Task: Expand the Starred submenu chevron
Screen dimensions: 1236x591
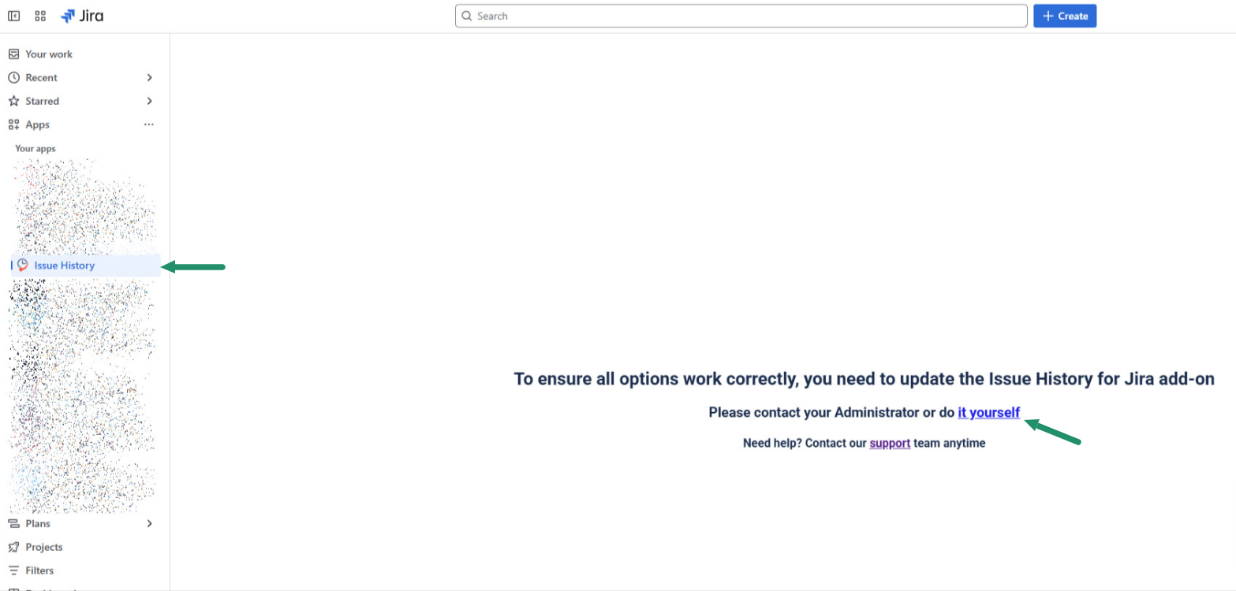Action: point(149,101)
